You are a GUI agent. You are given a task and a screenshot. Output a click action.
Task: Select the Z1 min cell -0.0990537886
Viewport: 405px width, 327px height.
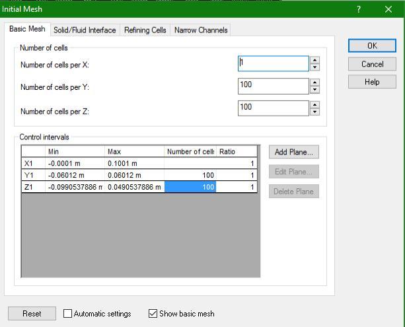[75, 187]
